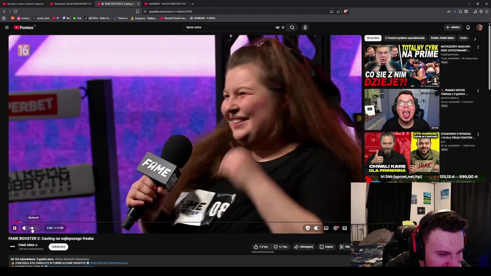Open the STANOWSKI O WYMOGU +18 video title
This screenshot has width=491, height=276.
(x=458, y=136)
